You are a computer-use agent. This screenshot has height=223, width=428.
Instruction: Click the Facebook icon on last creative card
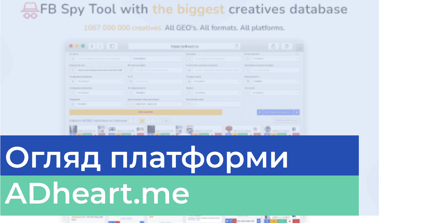(294, 129)
